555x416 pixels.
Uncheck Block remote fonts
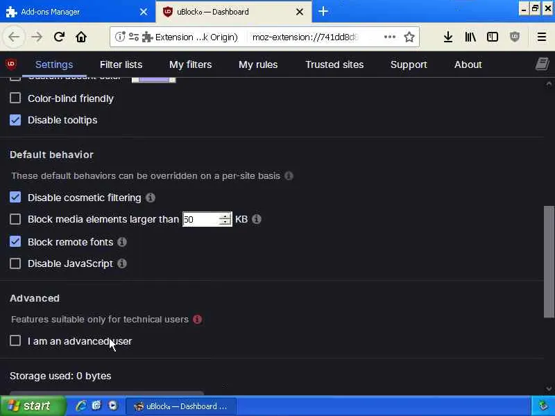point(15,241)
